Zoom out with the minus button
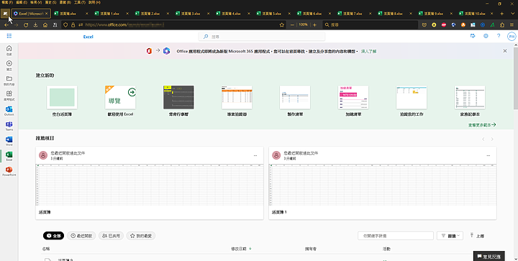Image resolution: width=518 pixels, height=261 pixels. (292, 24)
